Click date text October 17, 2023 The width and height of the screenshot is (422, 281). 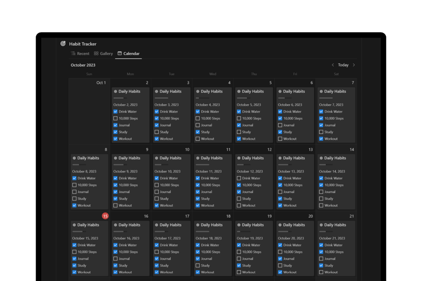click(x=168, y=238)
